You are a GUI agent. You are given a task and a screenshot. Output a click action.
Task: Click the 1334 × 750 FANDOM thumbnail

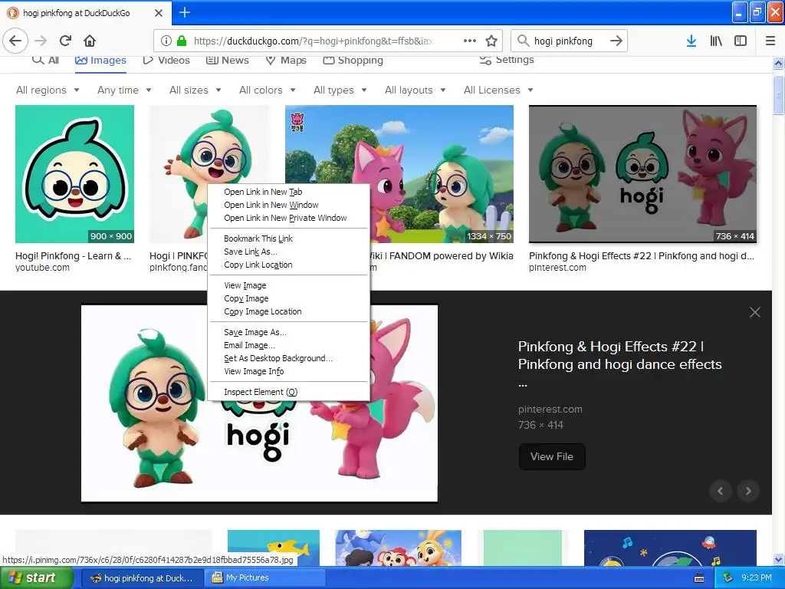pyautogui.click(x=399, y=174)
